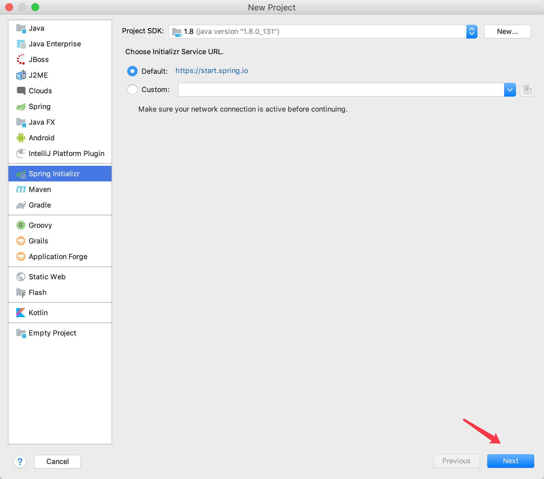The width and height of the screenshot is (544, 479).
Task: Click the New... SDK button
Action: point(507,32)
